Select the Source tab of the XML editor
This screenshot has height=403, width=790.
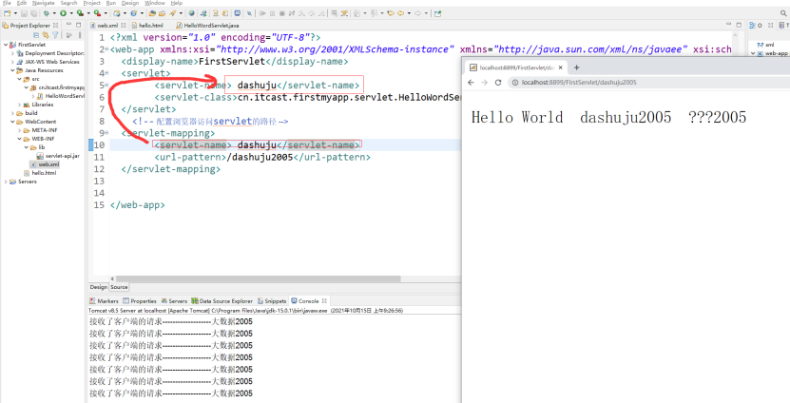coord(119,287)
